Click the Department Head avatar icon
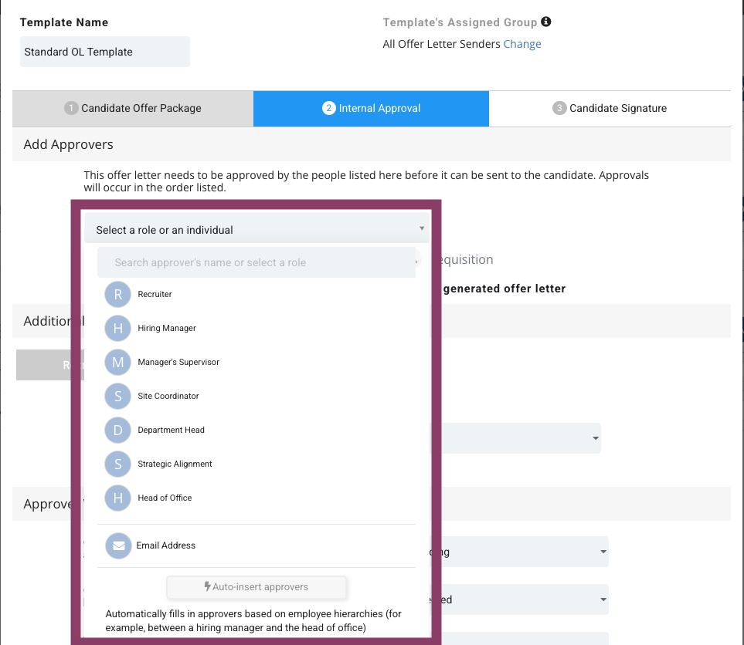Image resolution: width=744 pixels, height=645 pixels. (117, 431)
